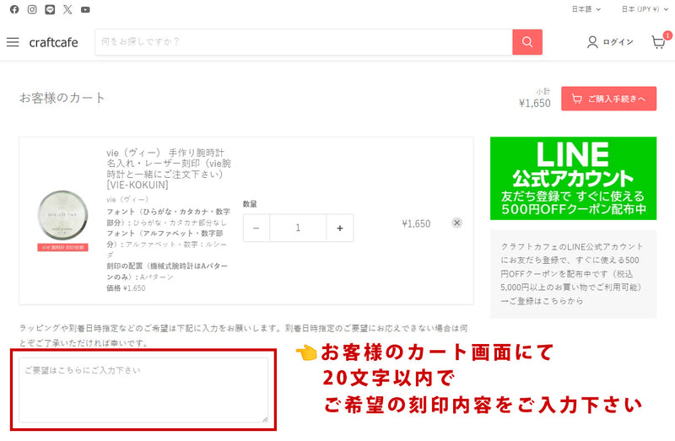Screen dimensions: 675x441
Task: Click the green LINE 公式アカウント banner
Action: point(573,179)
